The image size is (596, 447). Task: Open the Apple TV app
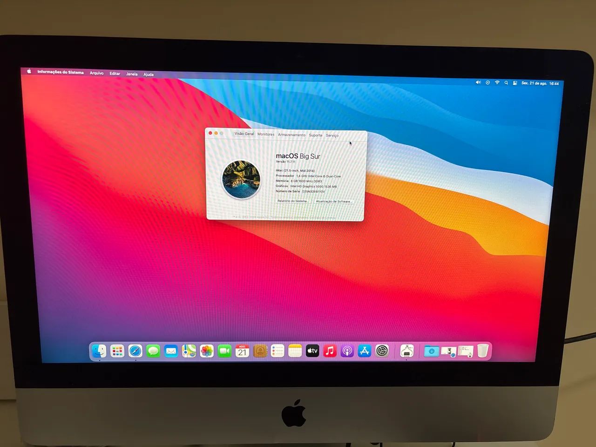[x=312, y=351]
